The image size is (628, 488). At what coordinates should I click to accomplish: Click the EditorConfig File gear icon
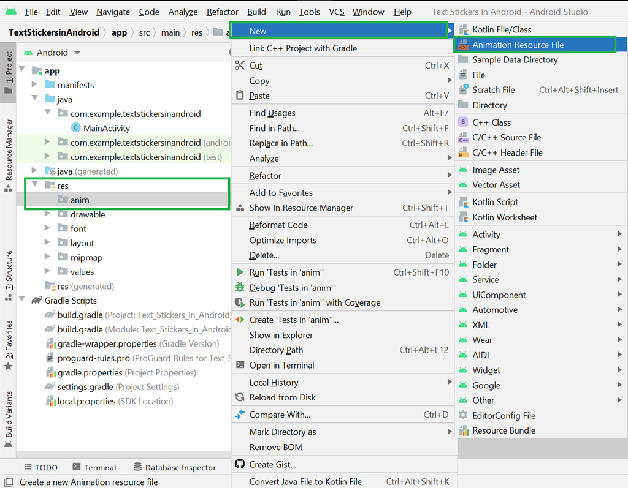(464, 415)
